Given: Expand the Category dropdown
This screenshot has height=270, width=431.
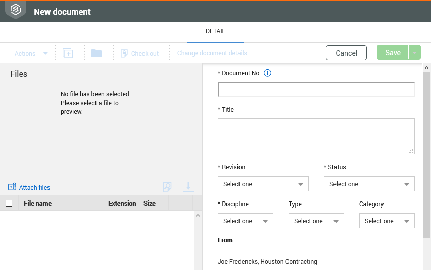Looking at the screenshot, I should pyautogui.click(x=387, y=221).
